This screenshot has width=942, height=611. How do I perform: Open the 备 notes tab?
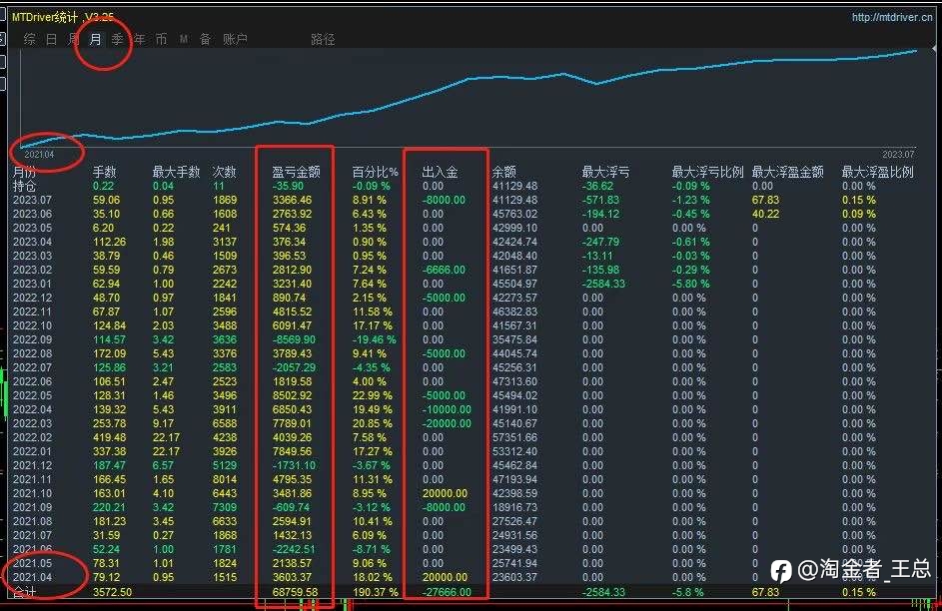(206, 40)
